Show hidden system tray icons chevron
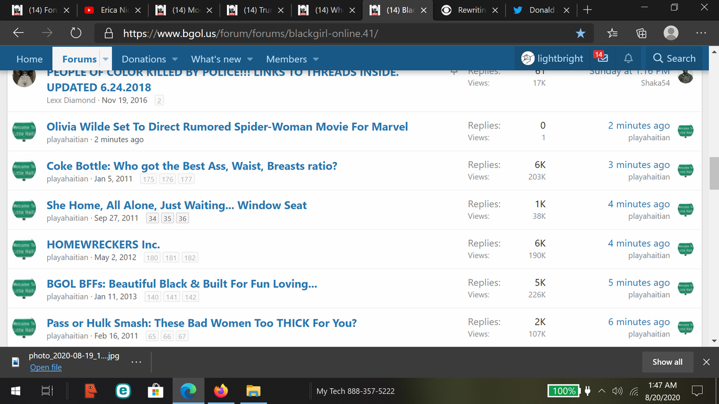The width and height of the screenshot is (719, 404). (x=602, y=391)
